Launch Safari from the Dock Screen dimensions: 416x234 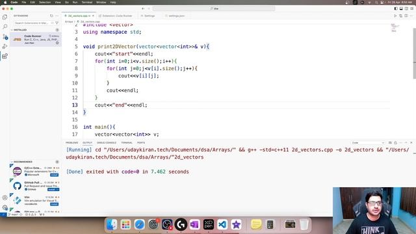(x=140, y=224)
